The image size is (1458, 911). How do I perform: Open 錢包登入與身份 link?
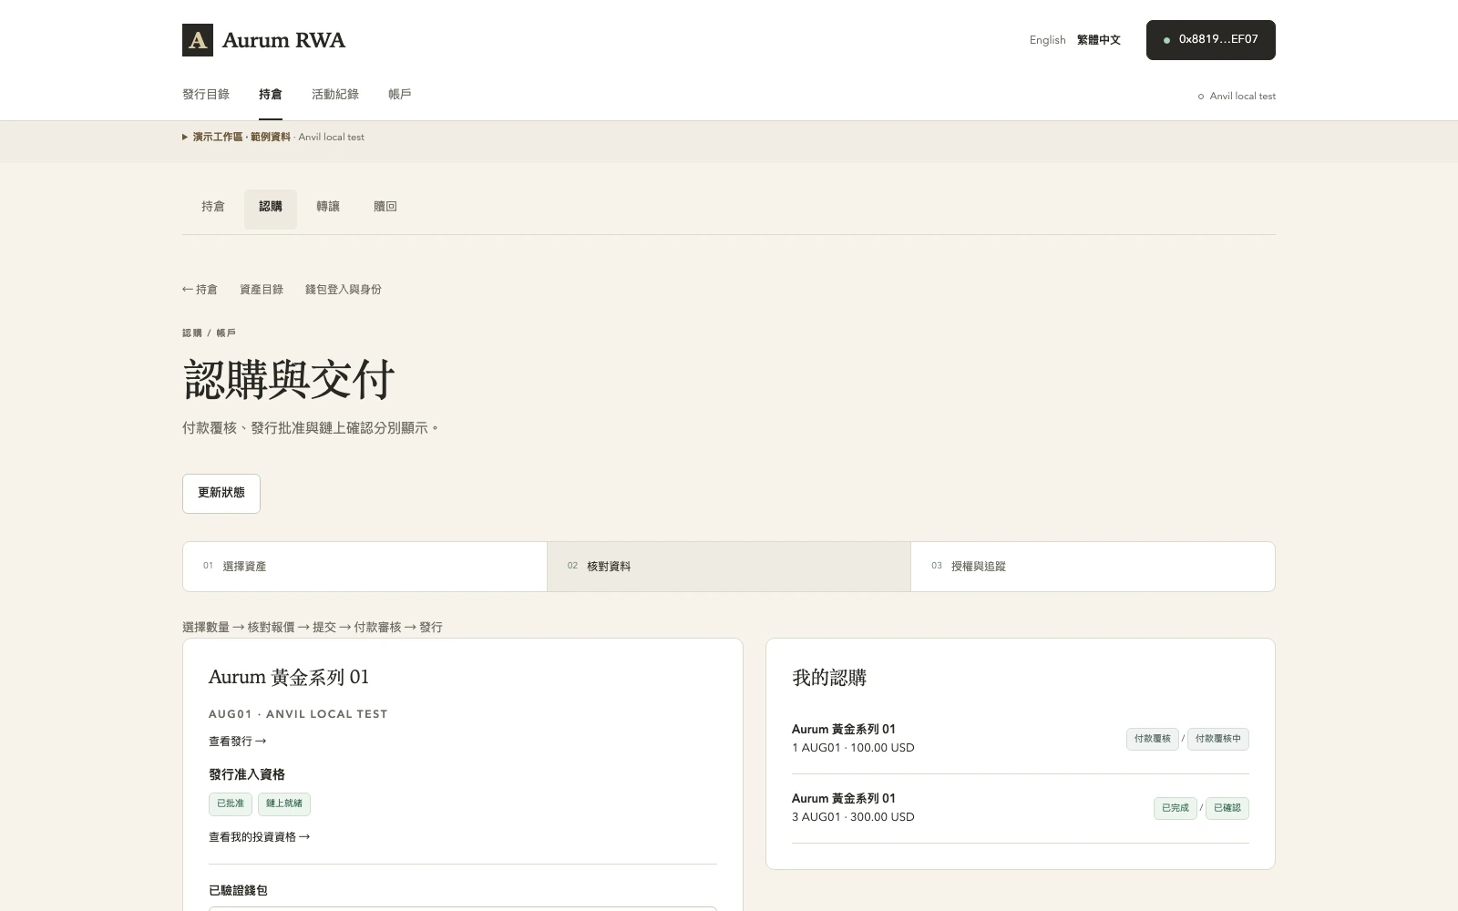(x=344, y=290)
